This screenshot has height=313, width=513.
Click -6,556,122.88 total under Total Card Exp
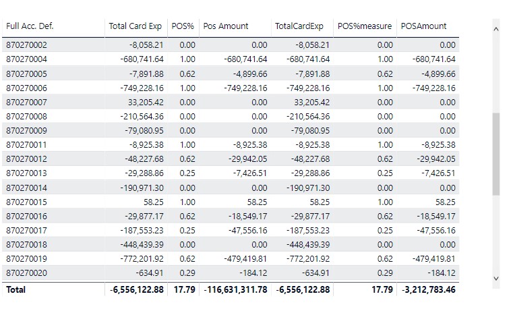click(x=136, y=289)
